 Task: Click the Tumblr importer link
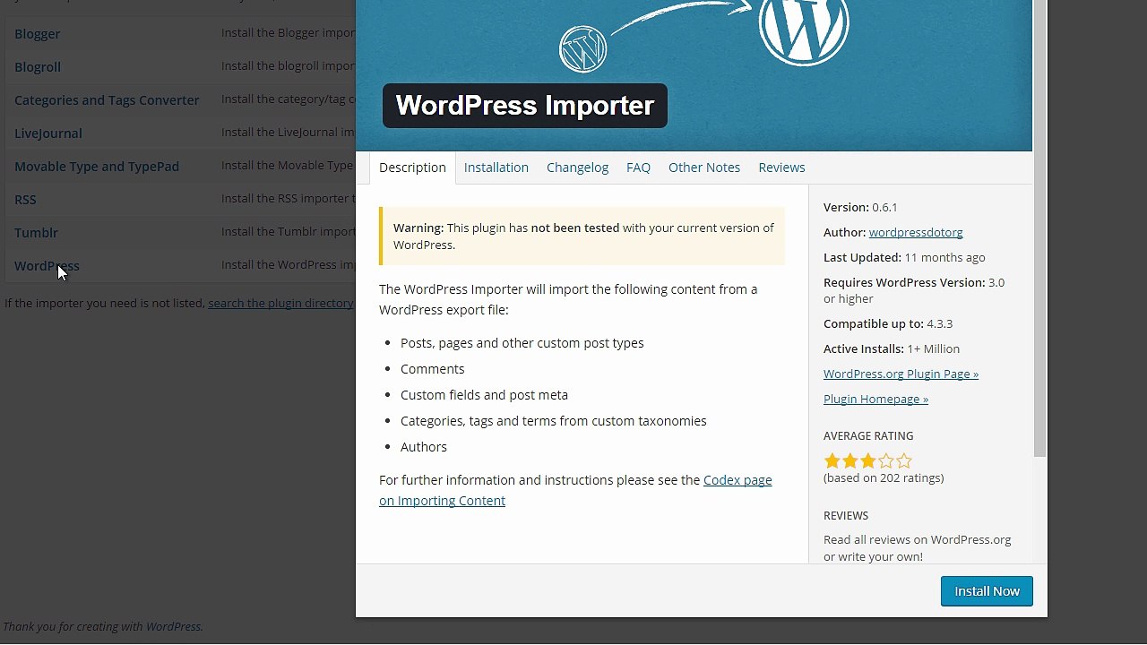pos(36,233)
